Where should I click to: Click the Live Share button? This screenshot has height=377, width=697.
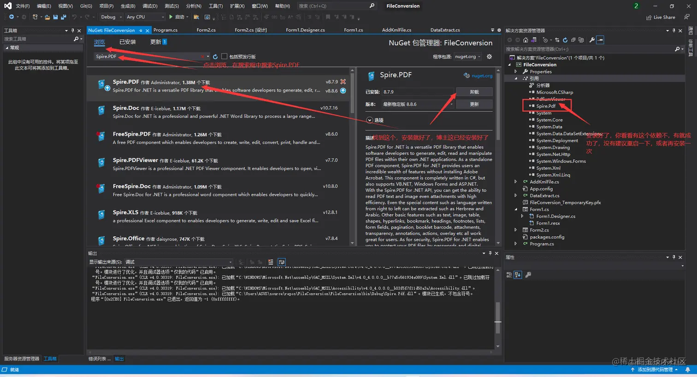[x=661, y=17]
